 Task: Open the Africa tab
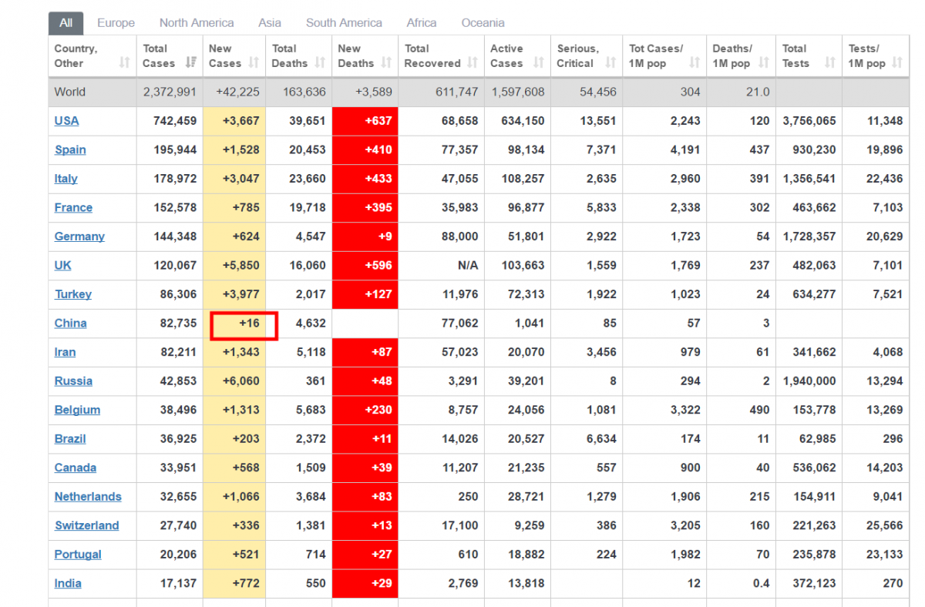pos(422,23)
